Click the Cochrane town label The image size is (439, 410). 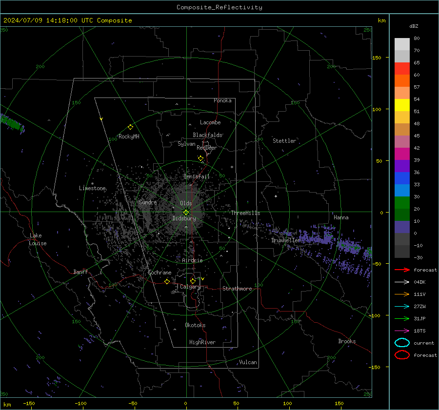[160, 273]
